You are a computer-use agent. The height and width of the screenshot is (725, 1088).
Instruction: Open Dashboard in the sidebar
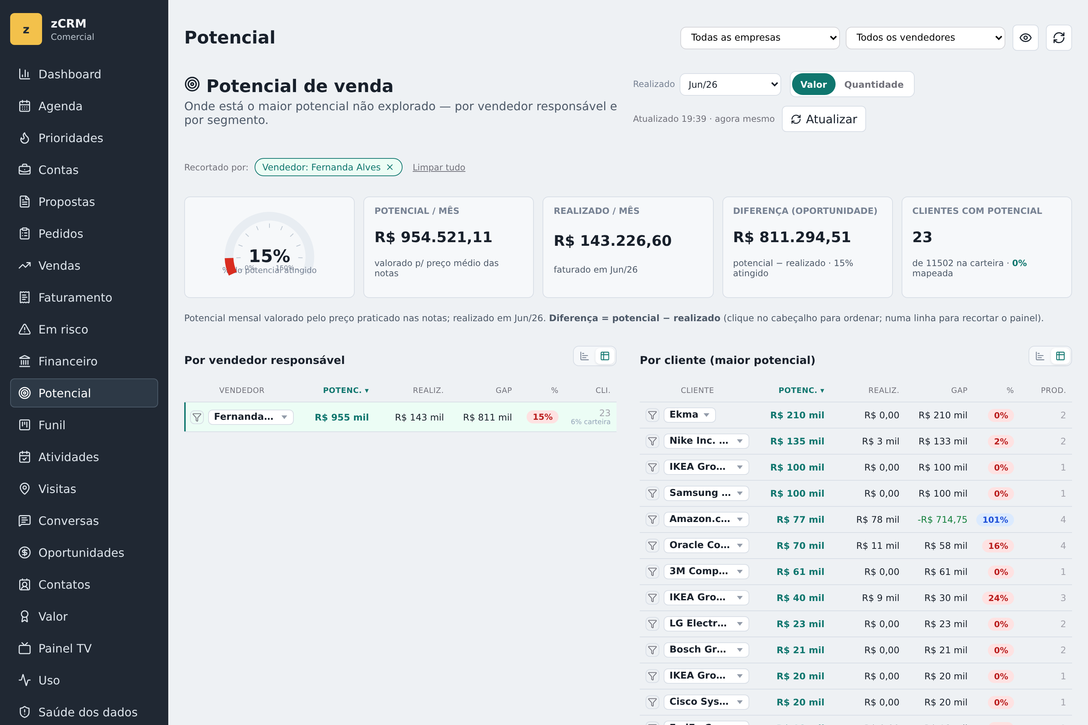[84, 74]
